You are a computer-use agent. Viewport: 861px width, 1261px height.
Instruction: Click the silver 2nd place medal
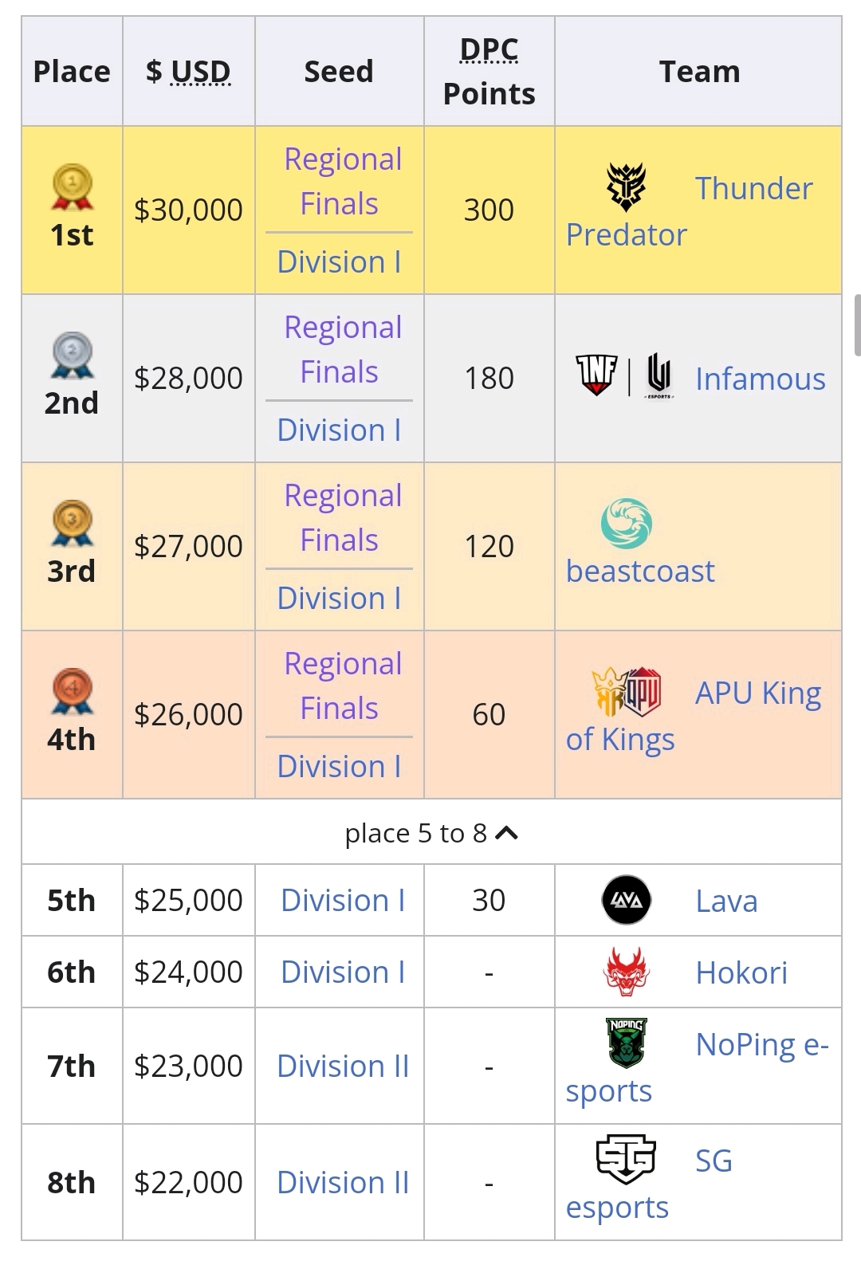point(73,355)
